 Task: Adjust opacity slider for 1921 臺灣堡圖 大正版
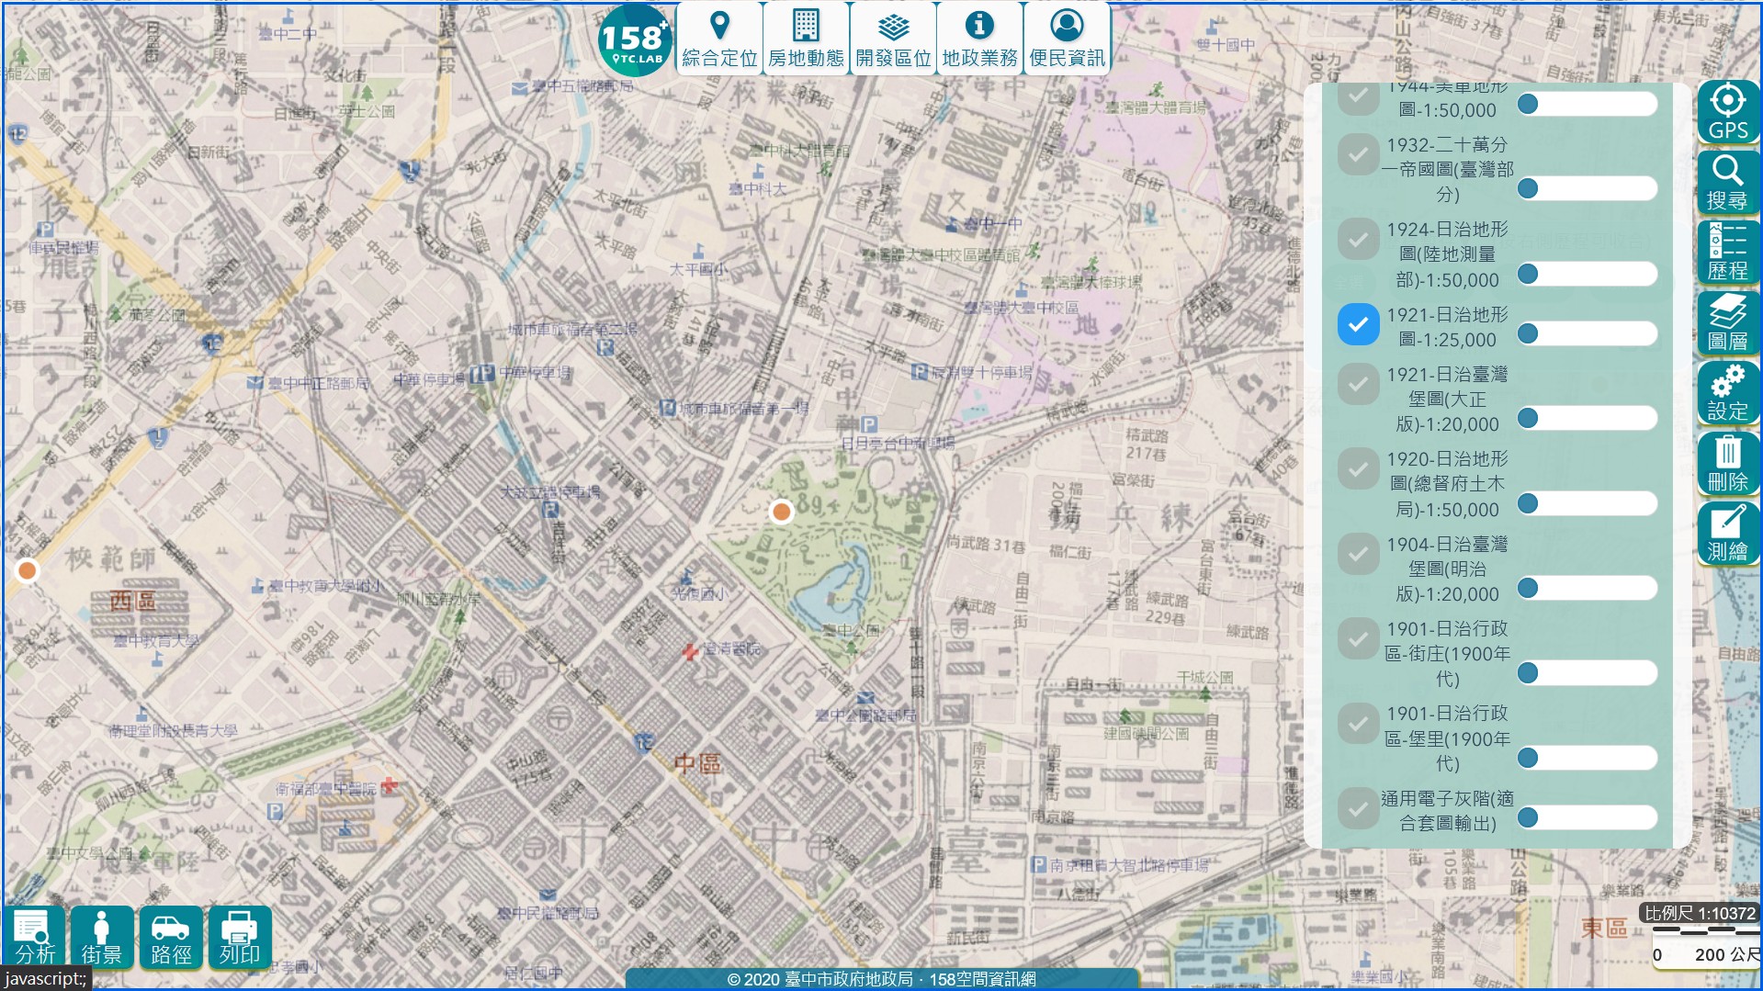(1587, 418)
